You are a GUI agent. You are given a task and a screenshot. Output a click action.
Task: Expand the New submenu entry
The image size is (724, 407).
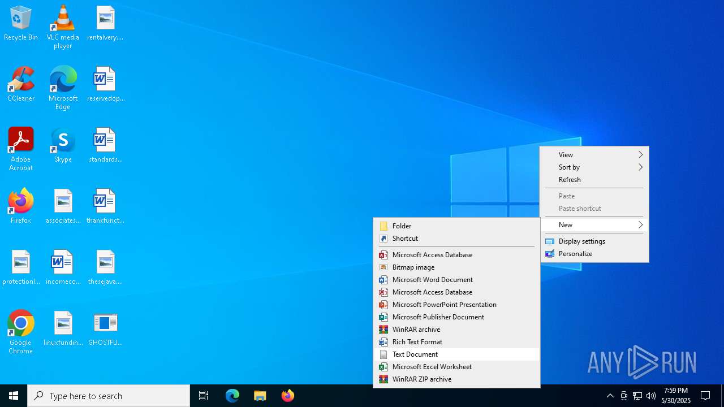pos(594,225)
